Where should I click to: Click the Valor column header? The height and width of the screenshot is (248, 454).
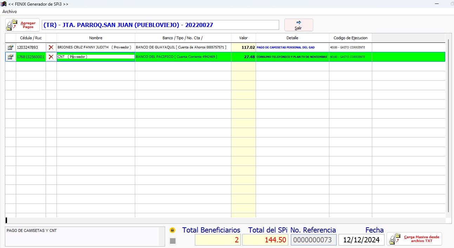click(243, 38)
